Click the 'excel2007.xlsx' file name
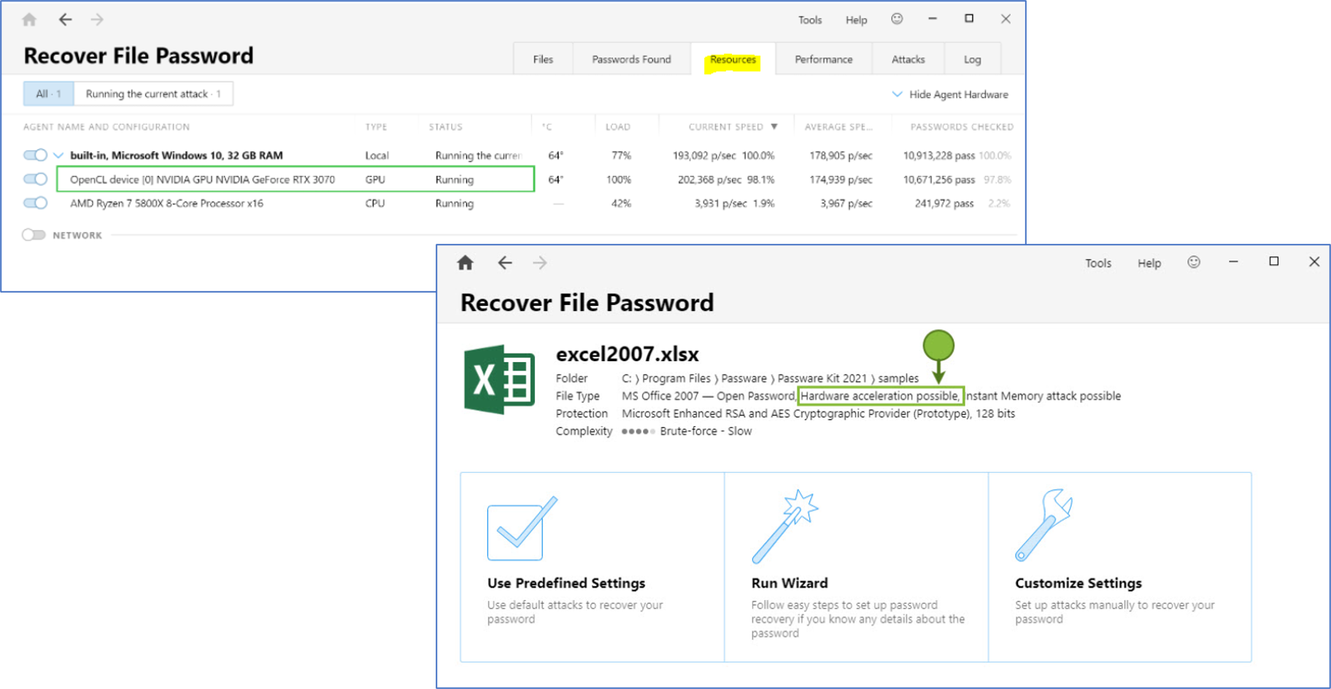Screen dimensions: 1331x689 click(628, 354)
